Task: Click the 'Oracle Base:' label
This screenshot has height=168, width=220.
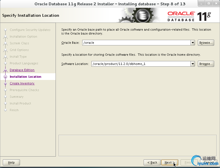Action: pos(70,43)
